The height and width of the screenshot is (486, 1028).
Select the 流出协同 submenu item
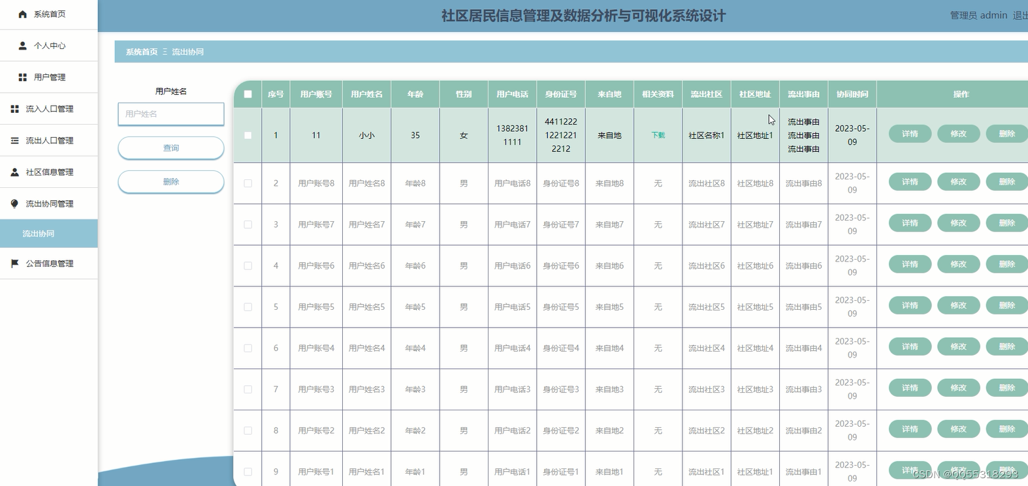coord(49,234)
